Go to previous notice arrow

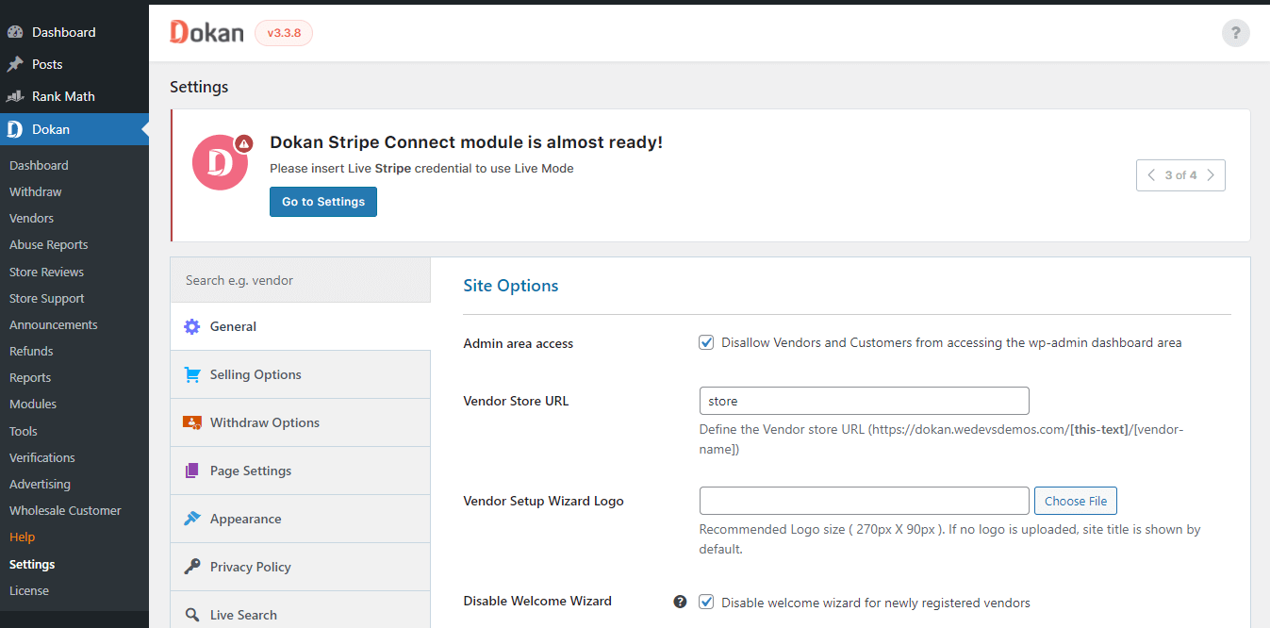click(x=1150, y=175)
